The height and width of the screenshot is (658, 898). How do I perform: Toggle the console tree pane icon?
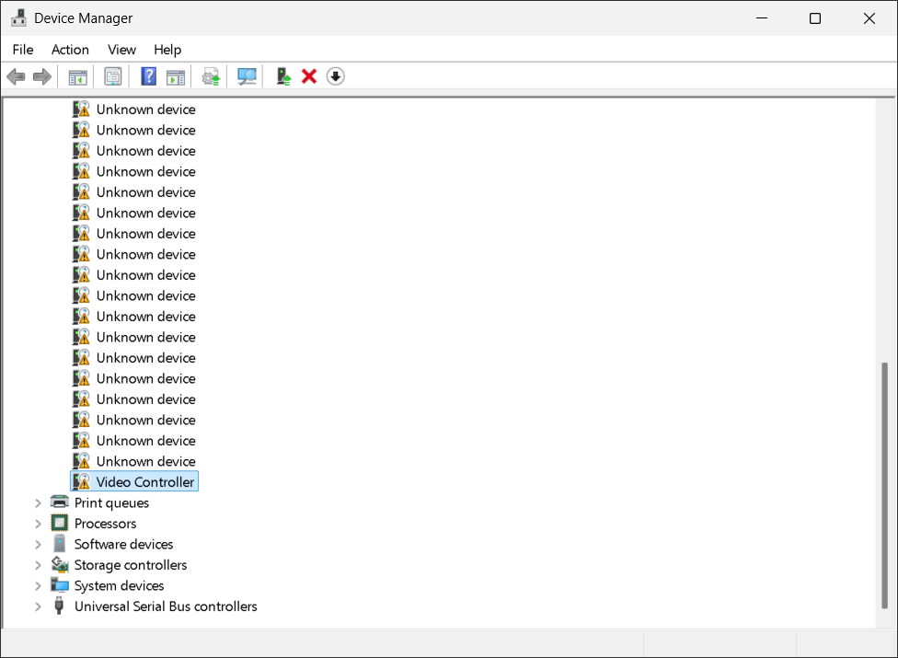[x=77, y=76]
